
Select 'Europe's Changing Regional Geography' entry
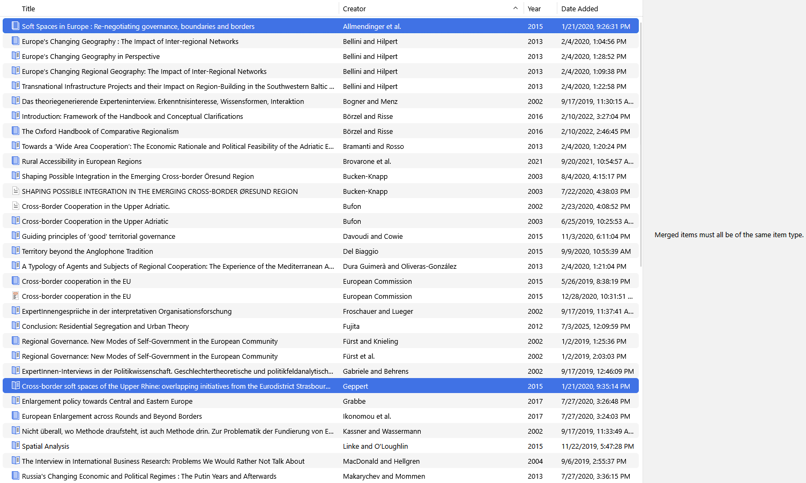point(320,71)
